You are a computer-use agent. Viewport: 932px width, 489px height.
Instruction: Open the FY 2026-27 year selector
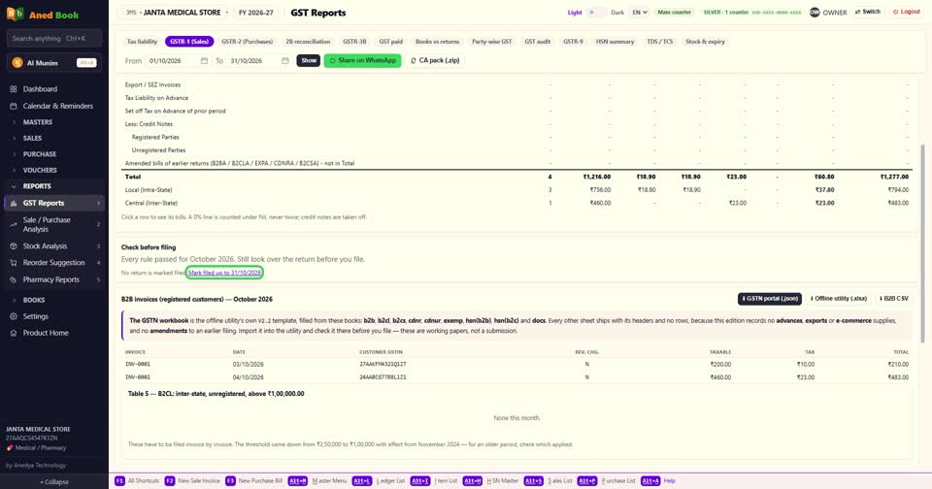256,13
